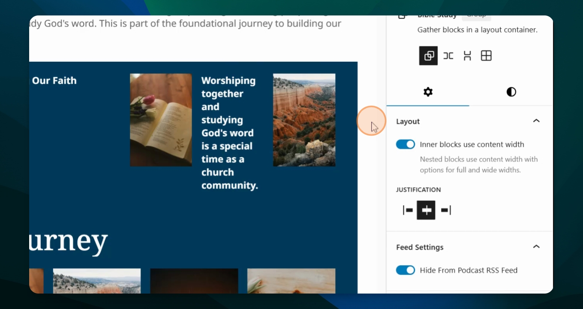Click the JUSTIFICATION label

point(418,190)
